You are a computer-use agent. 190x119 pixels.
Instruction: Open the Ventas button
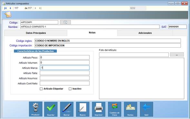pos(131,109)
